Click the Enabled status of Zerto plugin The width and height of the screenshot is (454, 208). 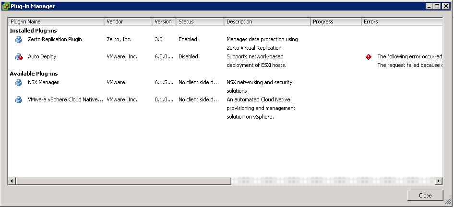(x=188, y=39)
